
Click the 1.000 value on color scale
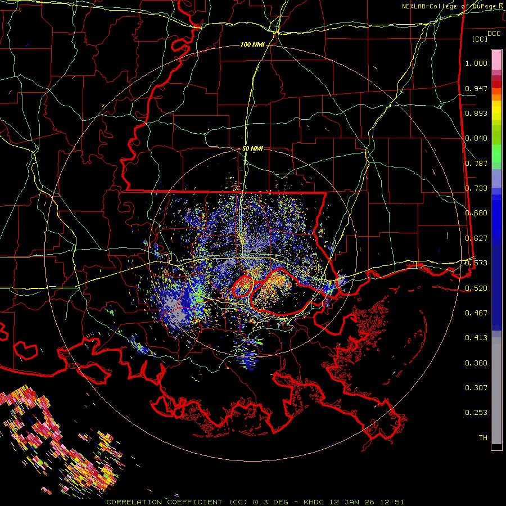[x=476, y=63]
